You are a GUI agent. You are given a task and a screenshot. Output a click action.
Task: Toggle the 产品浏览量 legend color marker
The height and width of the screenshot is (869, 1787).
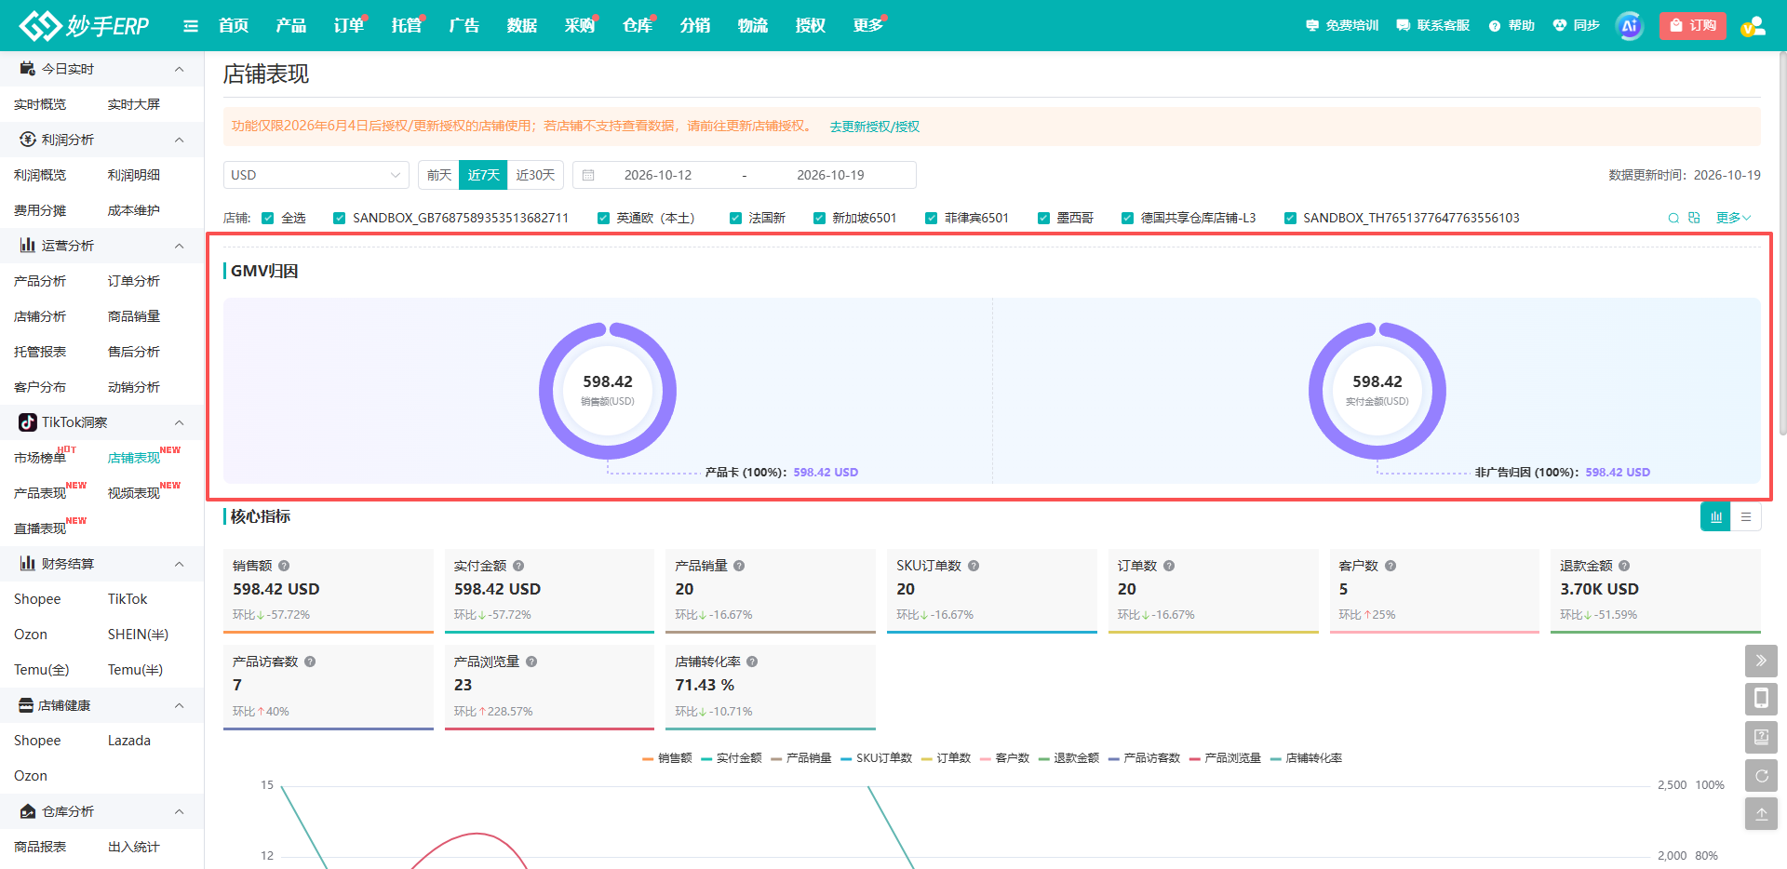coord(1195,758)
